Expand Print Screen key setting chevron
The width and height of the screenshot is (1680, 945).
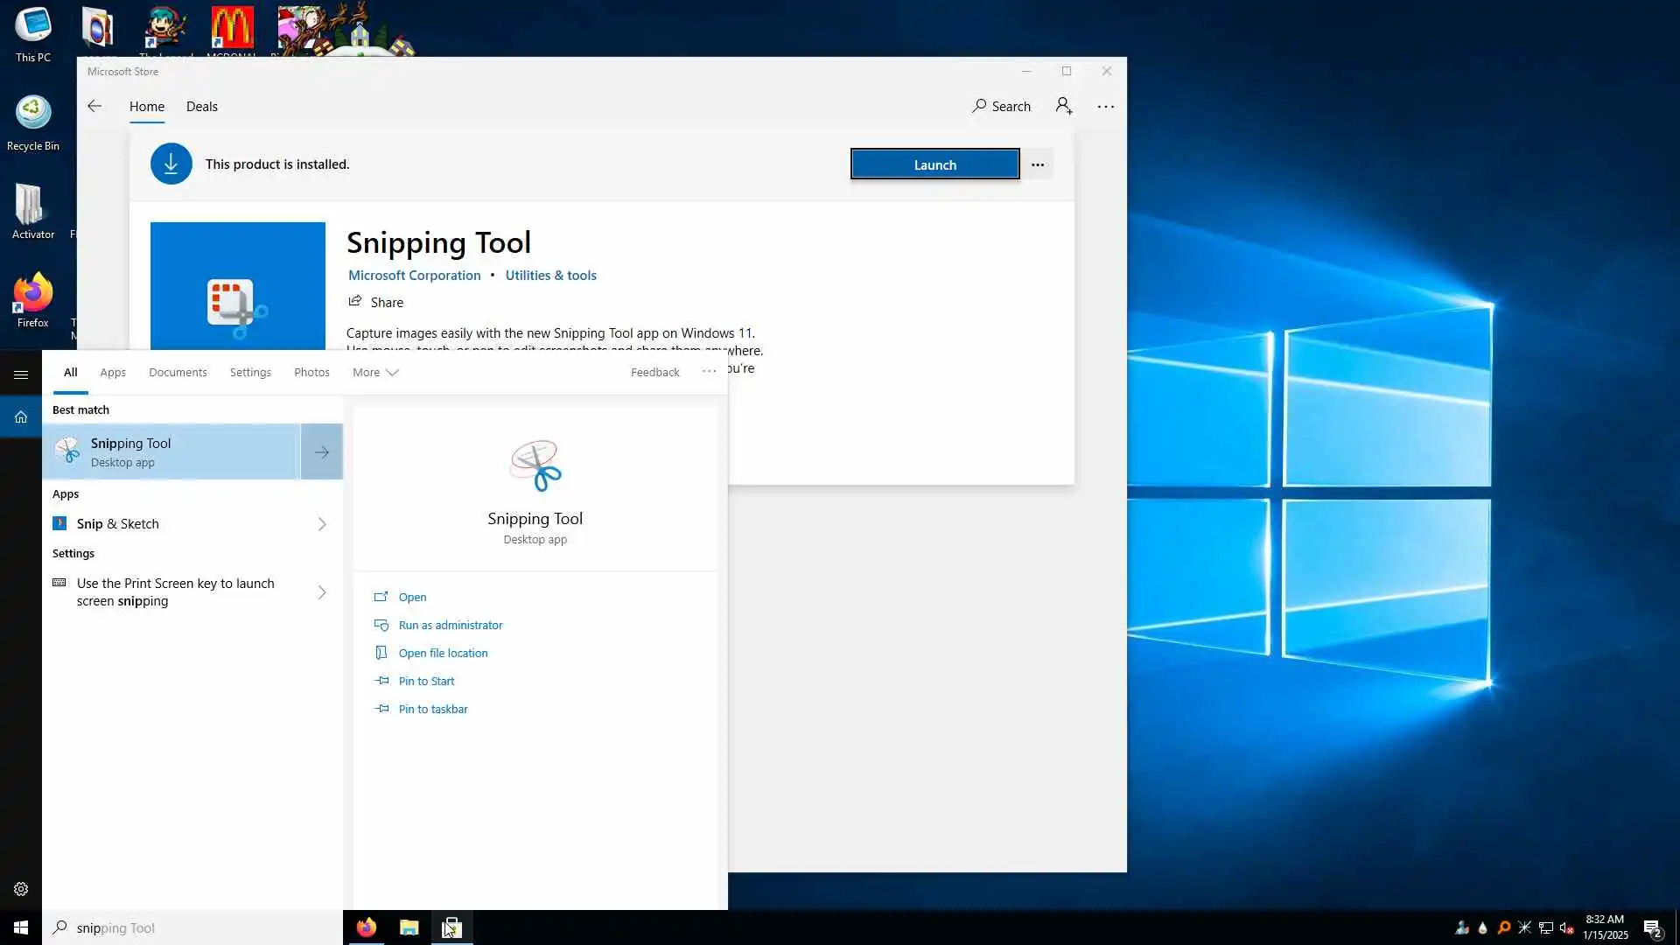pyautogui.click(x=322, y=592)
